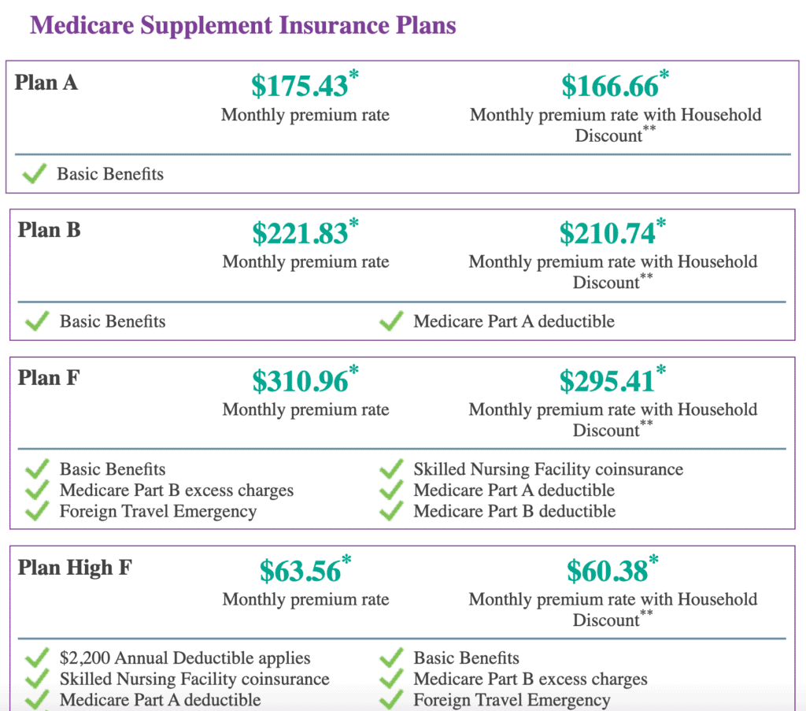The height and width of the screenshot is (711, 806).
Task: Click the checkmark beside Plan F Medicare Part B deductible
Action: [x=391, y=511]
